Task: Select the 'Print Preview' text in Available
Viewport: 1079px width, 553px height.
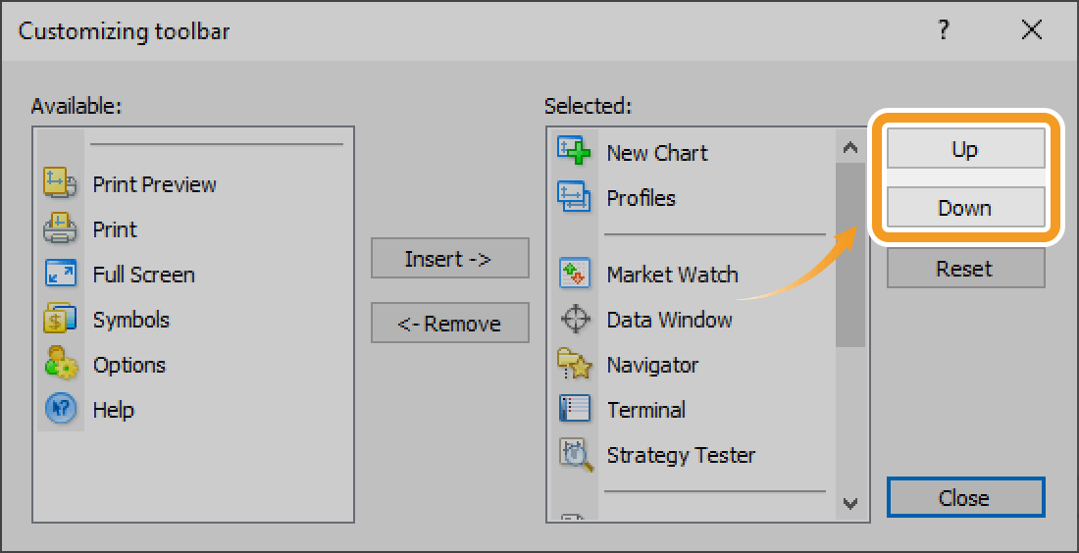Action: tap(155, 184)
